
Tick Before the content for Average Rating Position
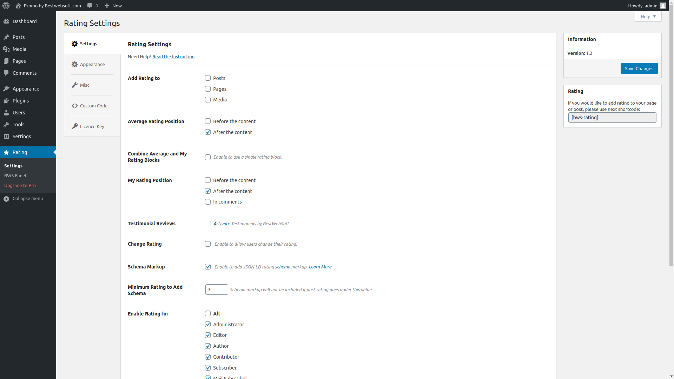tap(208, 121)
